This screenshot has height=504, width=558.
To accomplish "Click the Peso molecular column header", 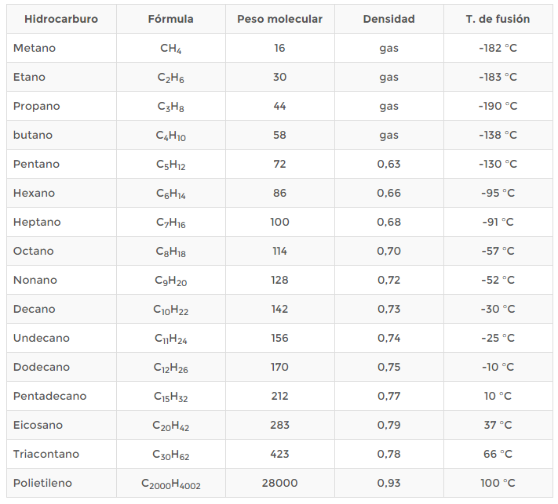I will point(279,19).
